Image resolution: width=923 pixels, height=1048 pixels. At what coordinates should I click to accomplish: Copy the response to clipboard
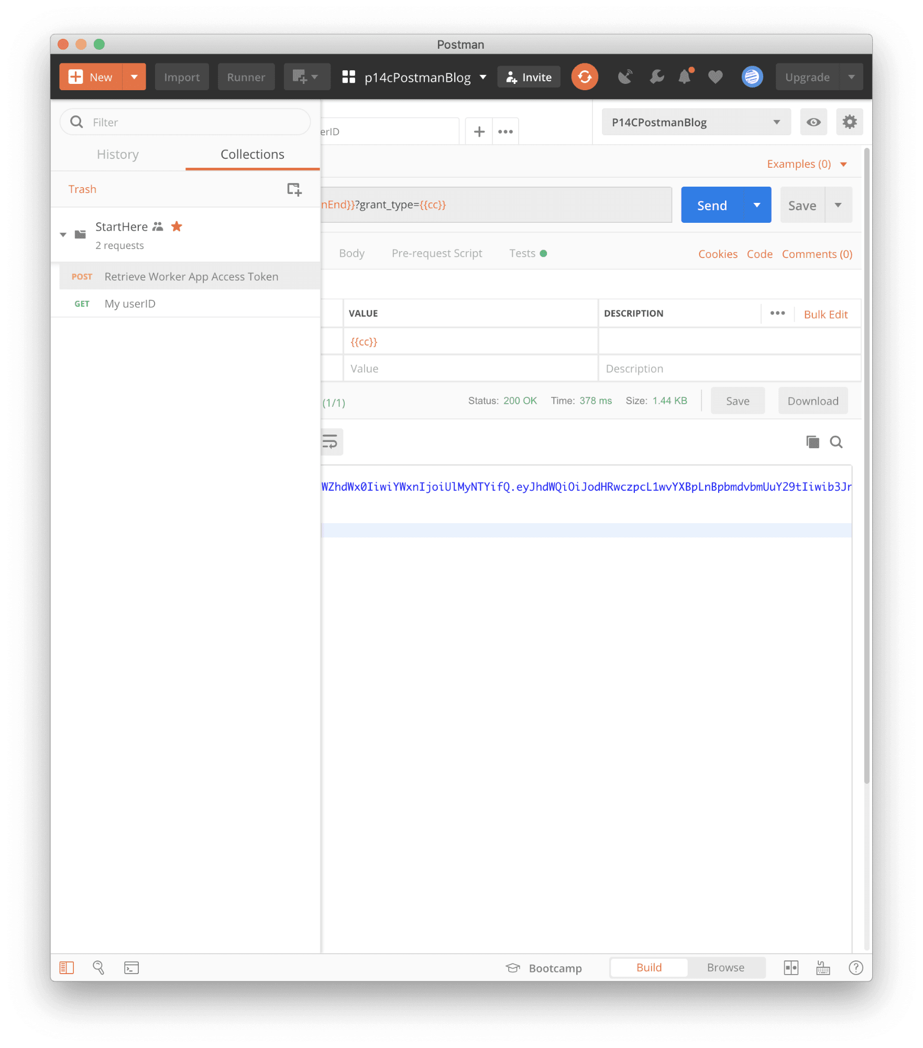[x=812, y=442]
